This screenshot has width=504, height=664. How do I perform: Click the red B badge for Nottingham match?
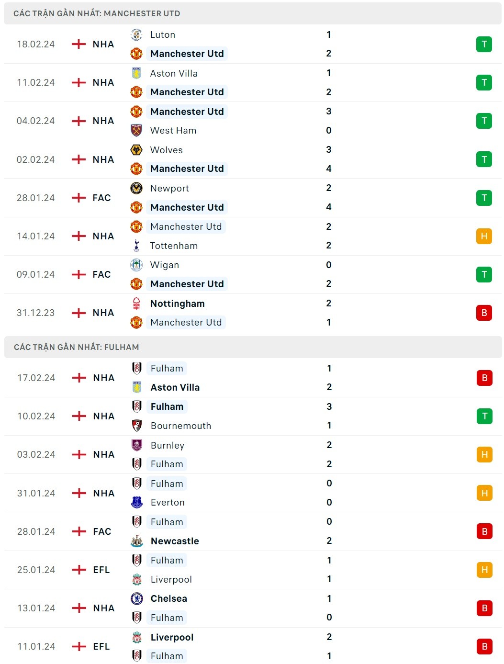click(484, 313)
